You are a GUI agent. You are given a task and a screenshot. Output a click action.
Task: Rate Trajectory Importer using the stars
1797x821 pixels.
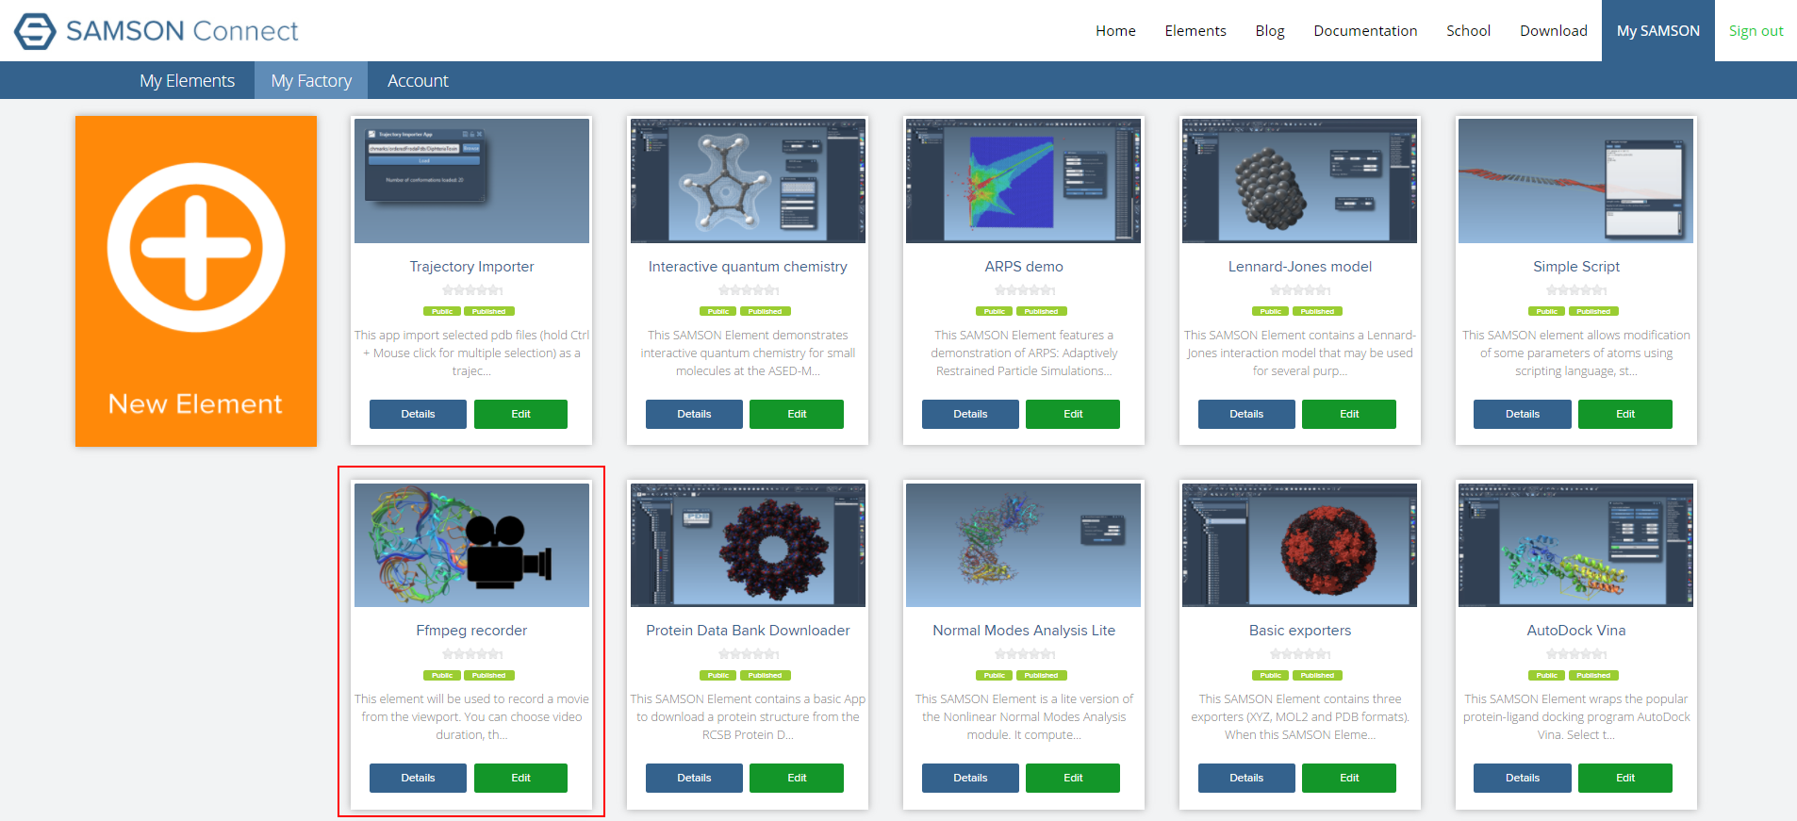472,290
